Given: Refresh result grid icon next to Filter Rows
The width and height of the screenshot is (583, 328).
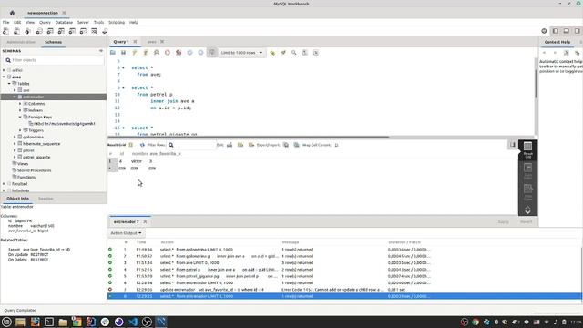Looking at the screenshot, I should (142, 145).
